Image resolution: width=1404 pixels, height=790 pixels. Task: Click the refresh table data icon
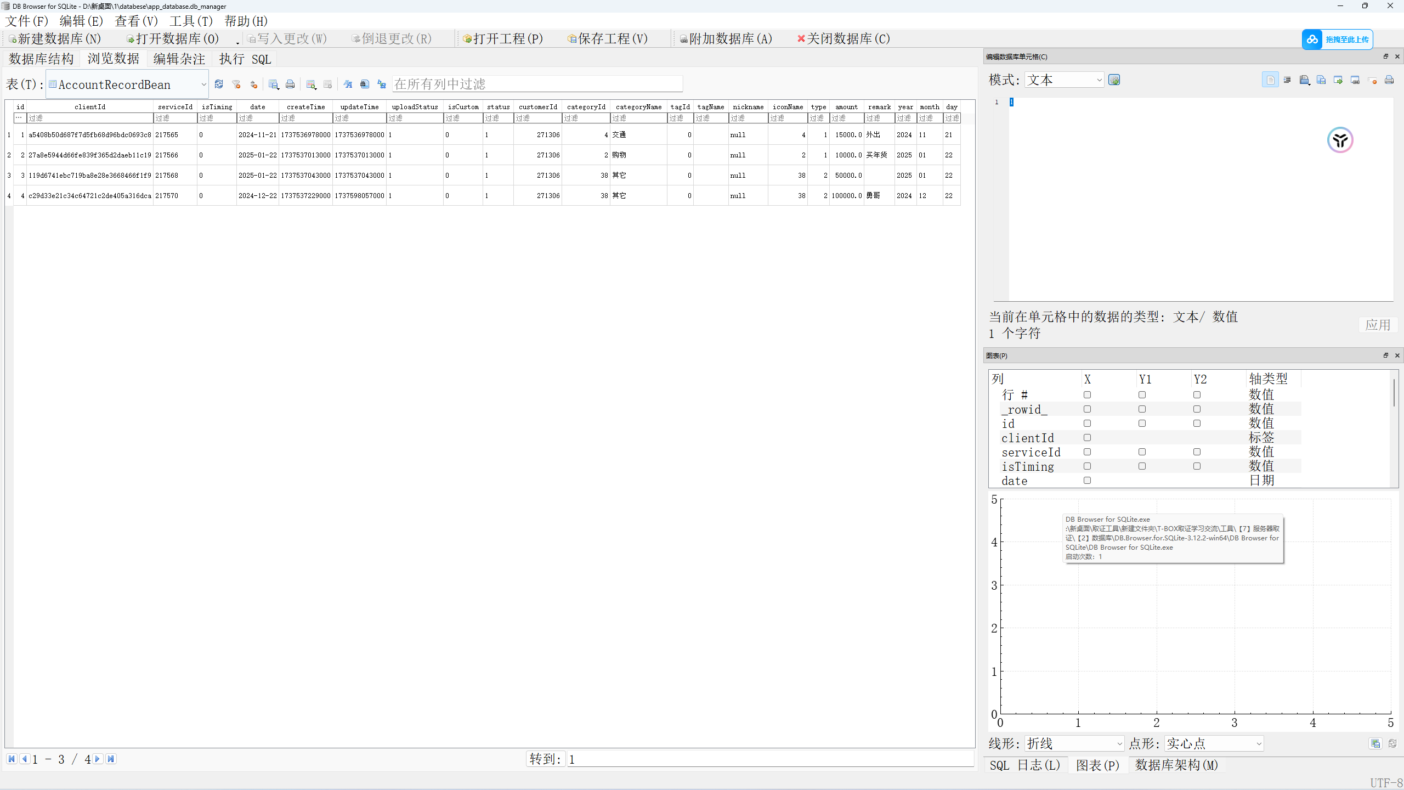point(219,84)
